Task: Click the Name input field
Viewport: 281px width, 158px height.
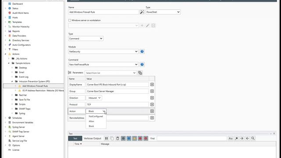Action: tap(104, 12)
